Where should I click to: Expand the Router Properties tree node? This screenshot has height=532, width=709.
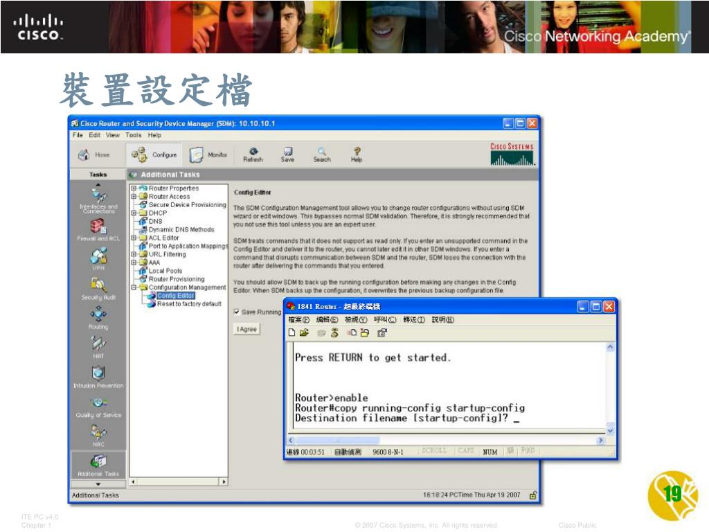tap(134, 188)
